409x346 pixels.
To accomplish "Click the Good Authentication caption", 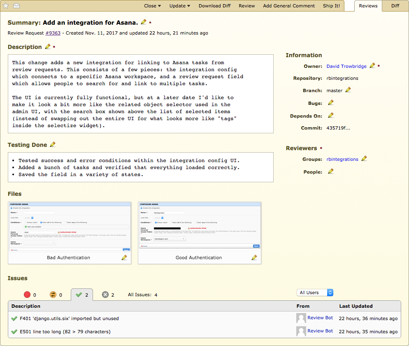I will point(198,258).
